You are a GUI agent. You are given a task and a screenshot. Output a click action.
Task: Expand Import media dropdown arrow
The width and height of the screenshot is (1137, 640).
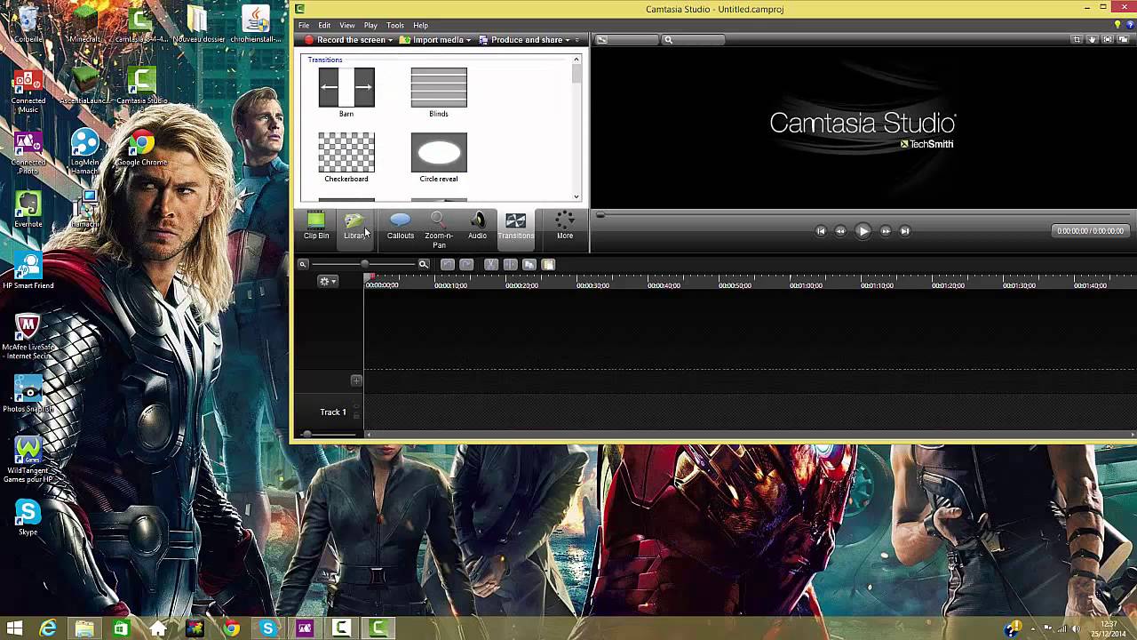pyautogui.click(x=468, y=40)
